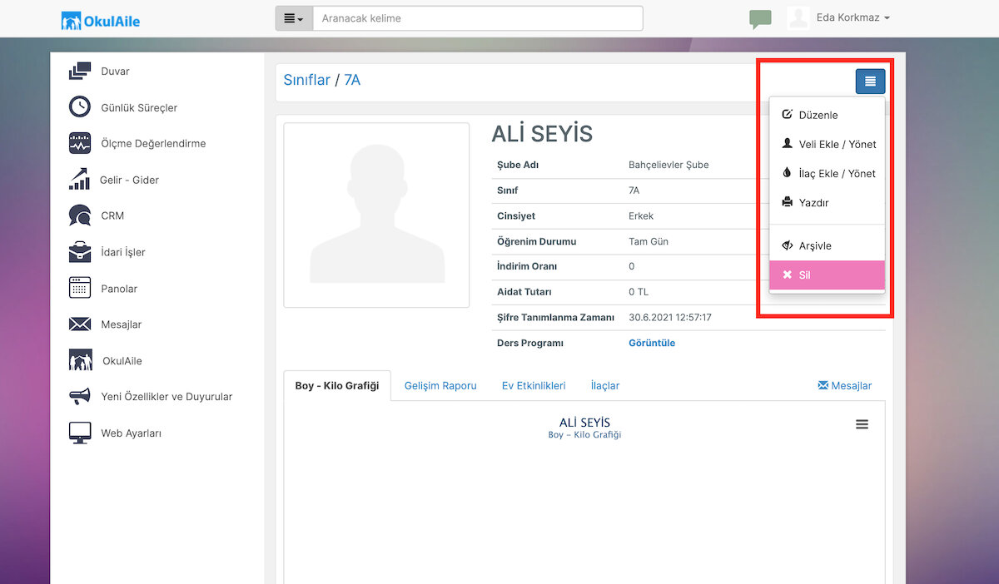
Task: Choose Düzenle from the actions menu
Action: pyautogui.click(x=827, y=115)
